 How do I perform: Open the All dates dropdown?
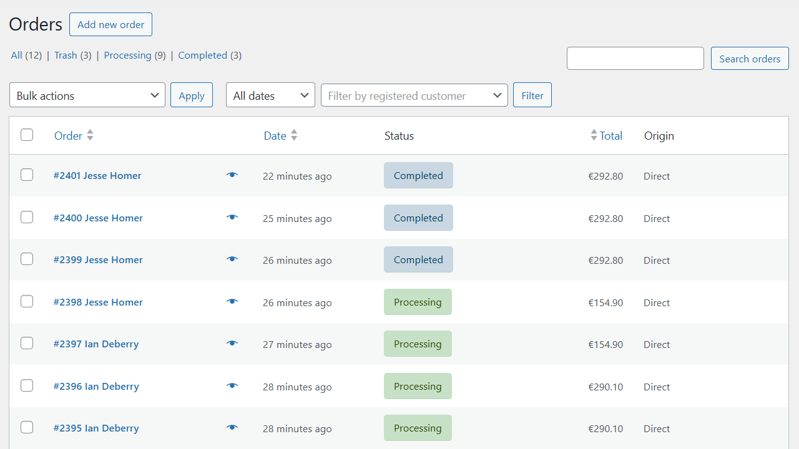pos(270,95)
